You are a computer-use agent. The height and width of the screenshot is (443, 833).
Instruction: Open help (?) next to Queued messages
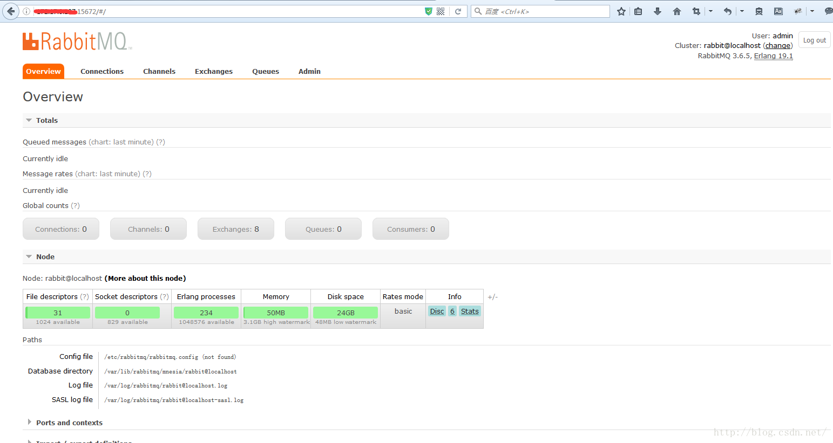(x=160, y=142)
